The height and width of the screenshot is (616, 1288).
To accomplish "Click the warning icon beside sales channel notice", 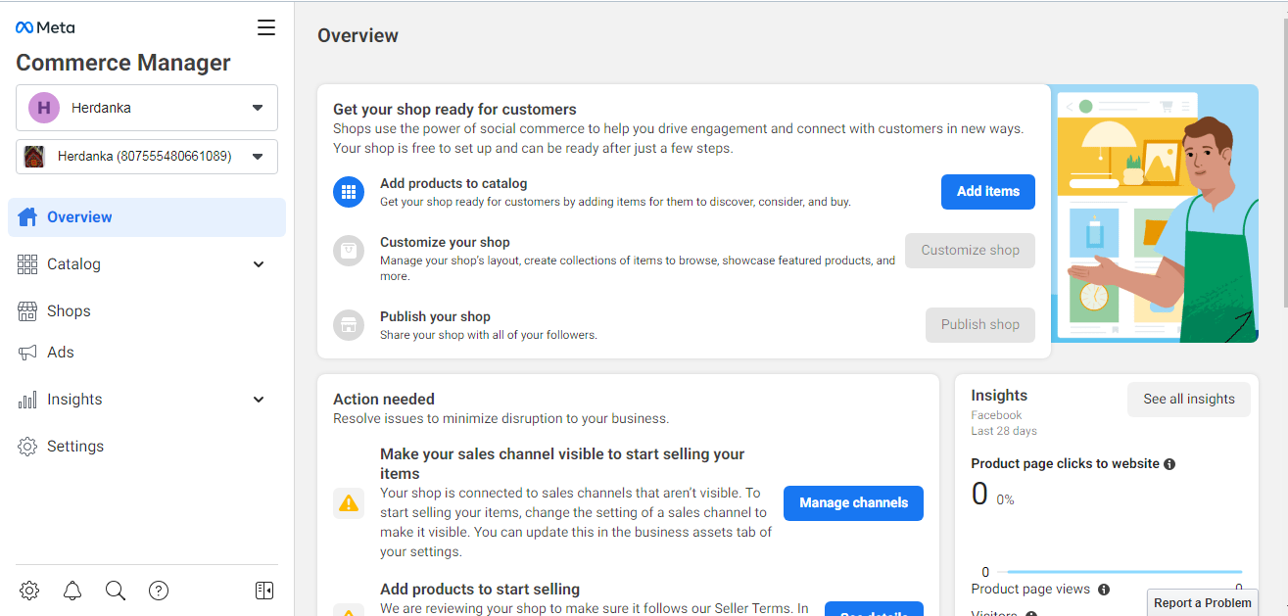I will coord(349,503).
